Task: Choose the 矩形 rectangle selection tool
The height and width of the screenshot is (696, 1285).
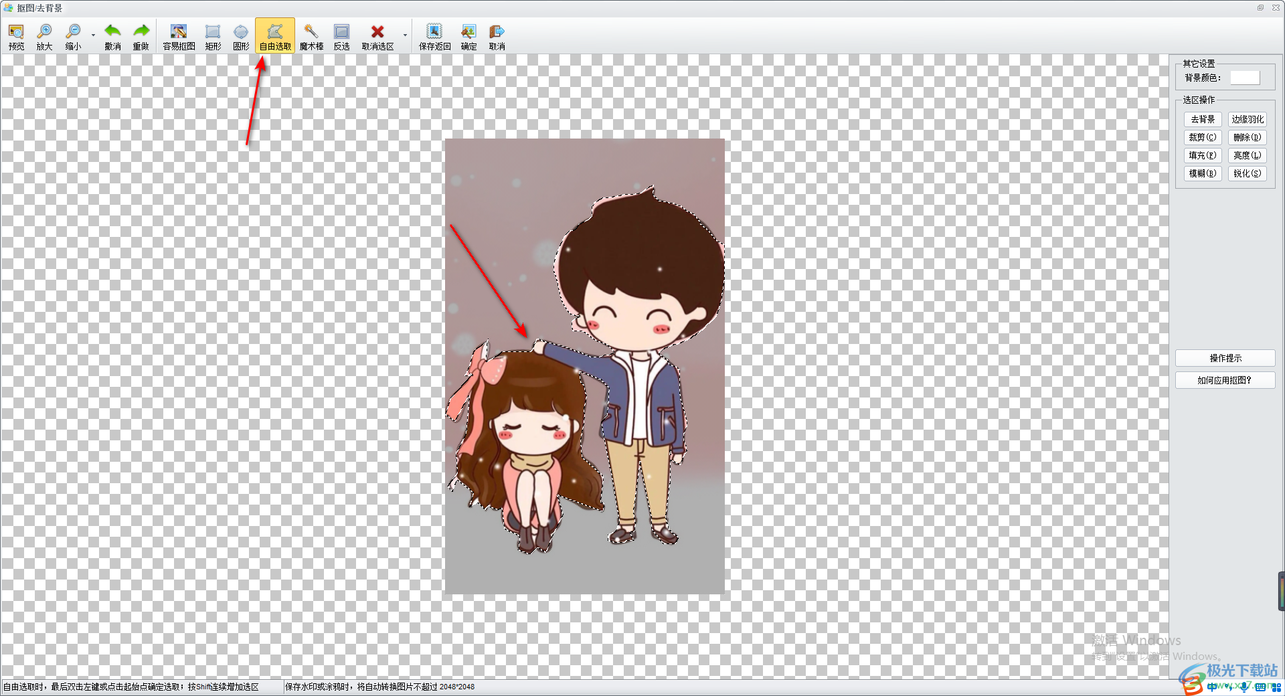Action: click(213, 36)
